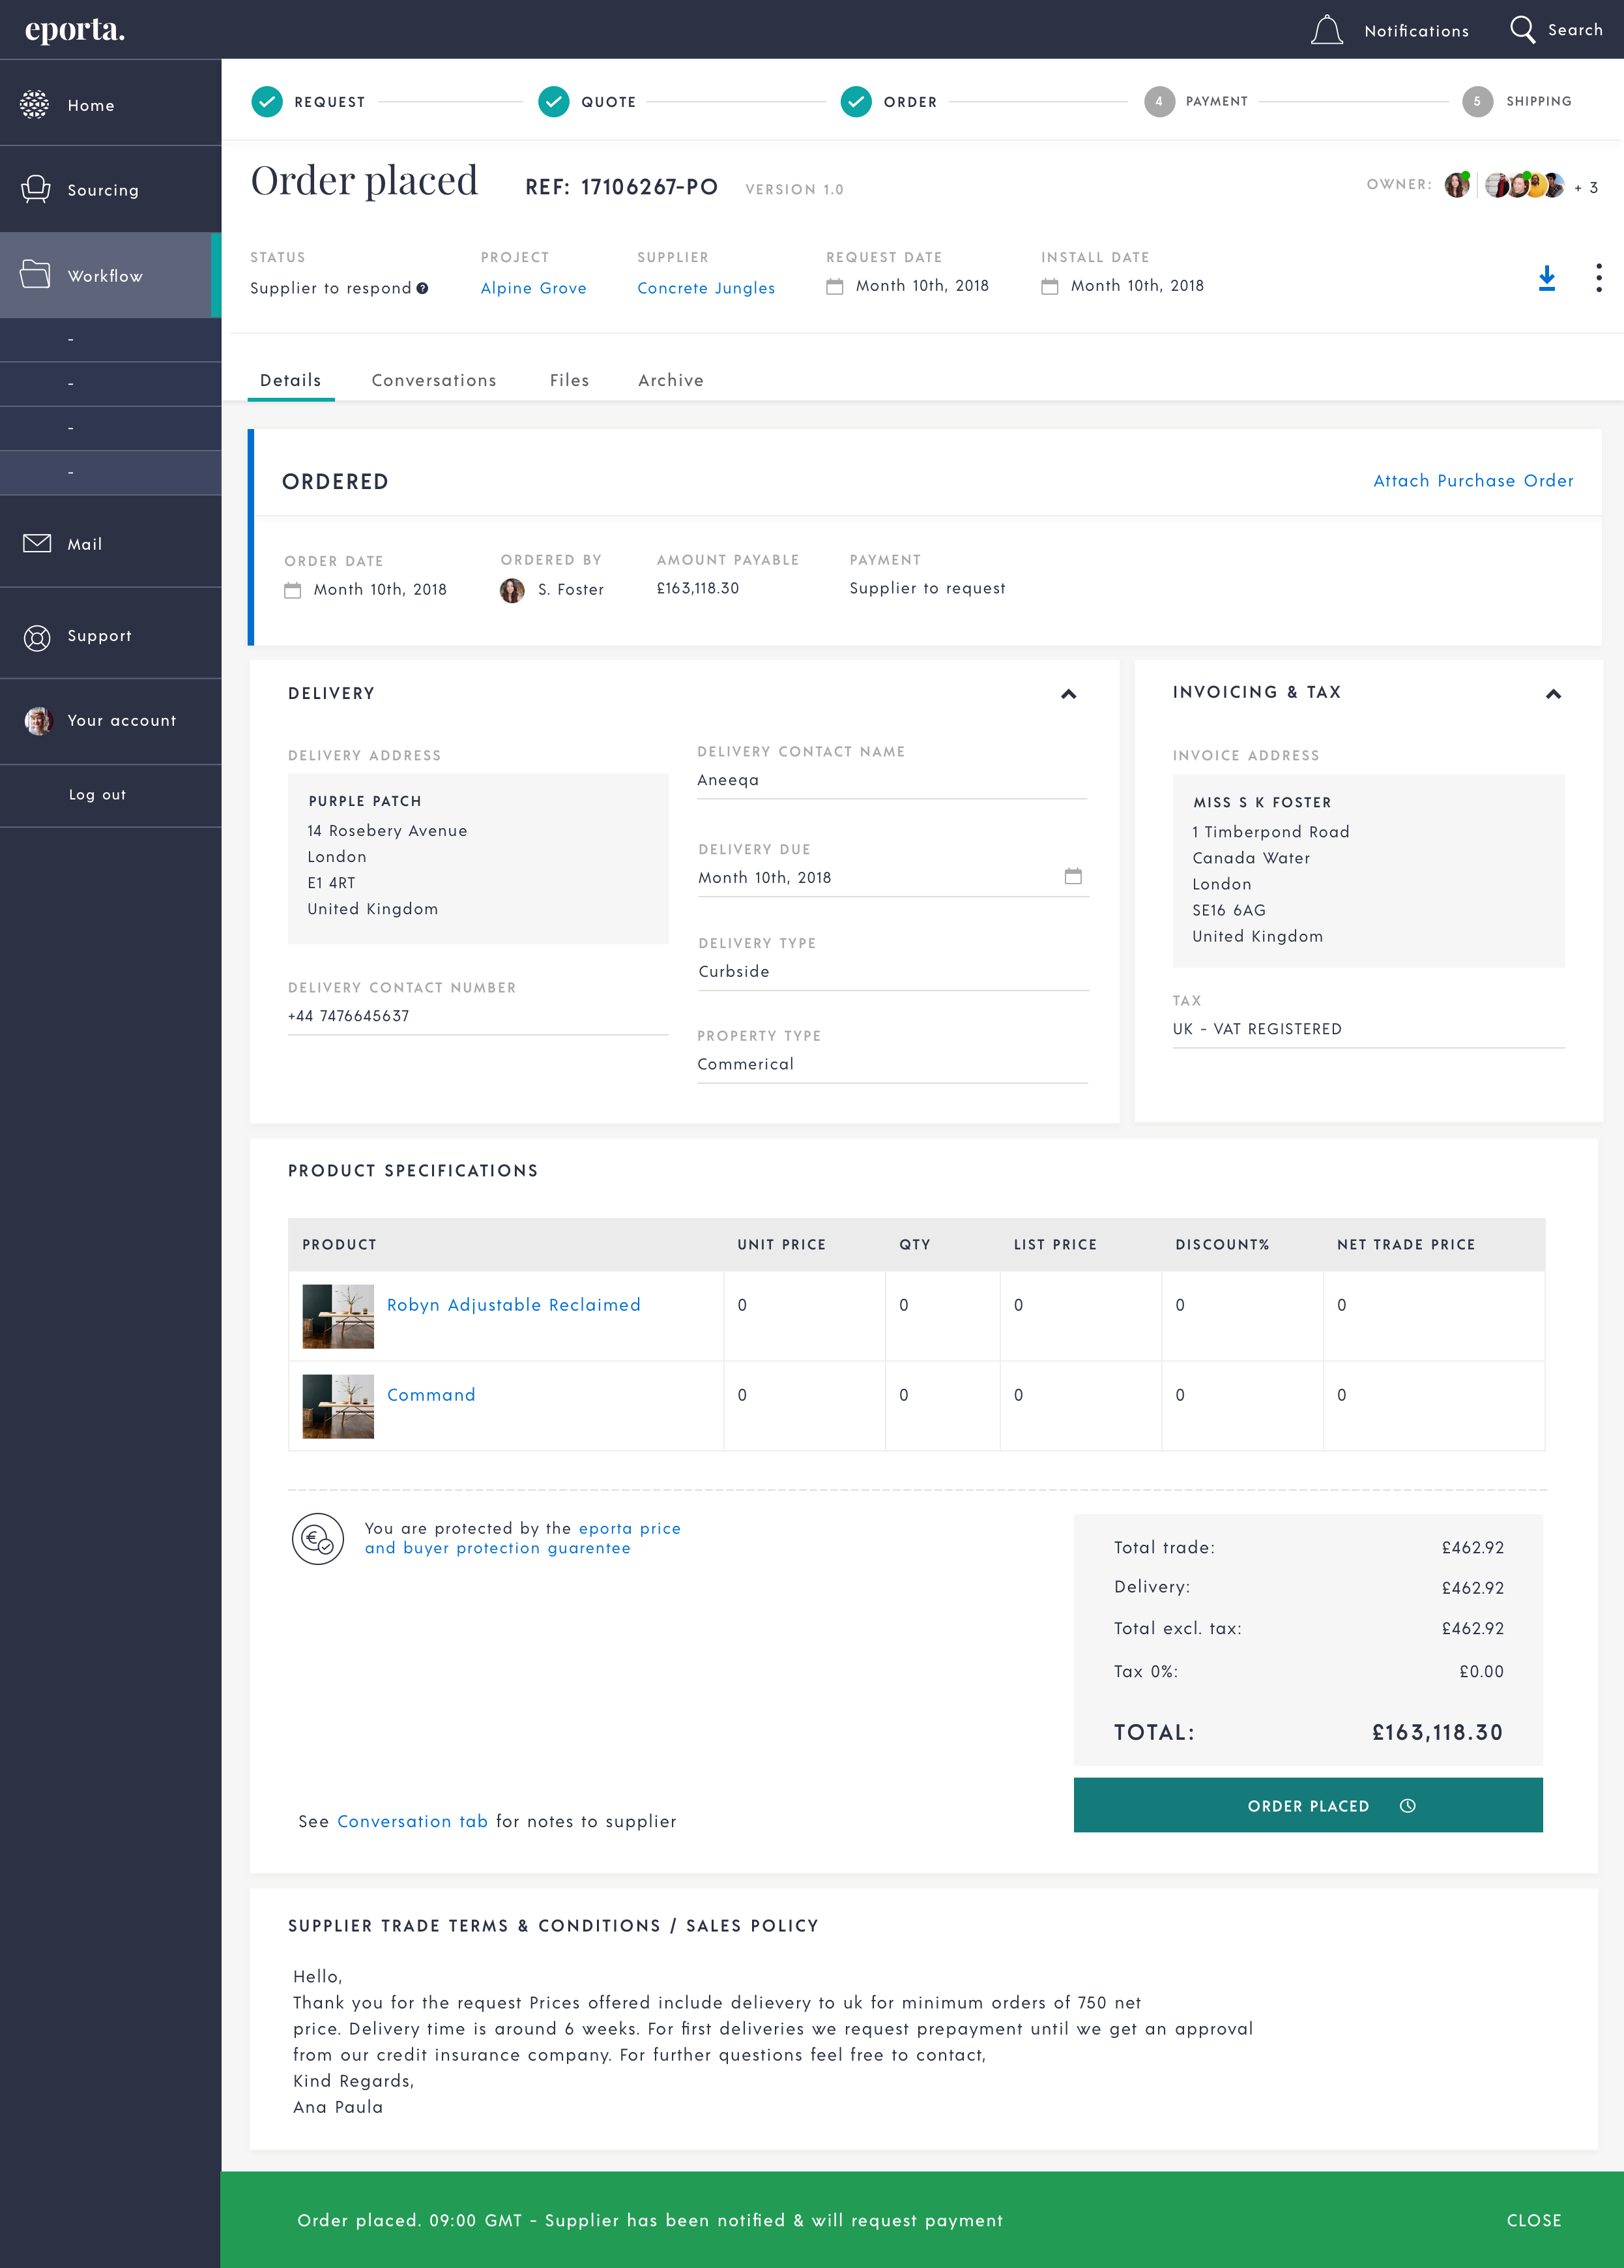Click the Purple Patch delivery address box
The width and height of the screenshot is (1624, 2268).
pos(478,858)
